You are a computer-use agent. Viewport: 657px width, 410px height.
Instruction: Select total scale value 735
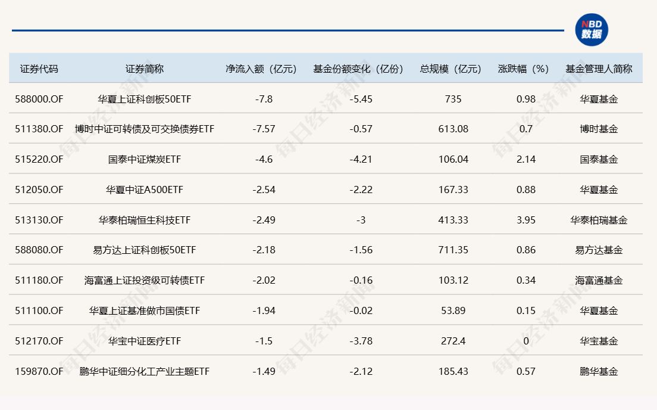pyautogui.click(x=453, y=99)
